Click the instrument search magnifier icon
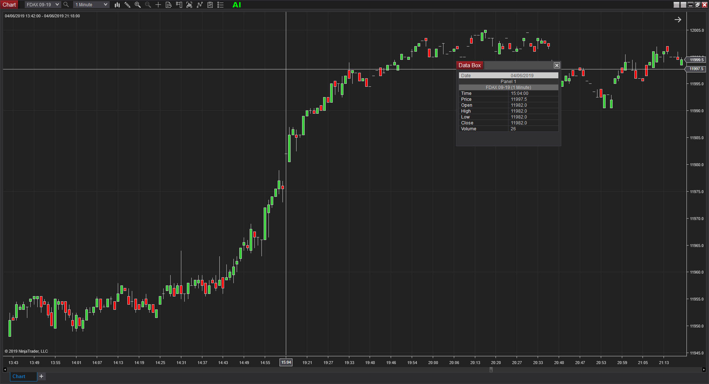Viewport: 709px width, 384px height. click(66, 5)
